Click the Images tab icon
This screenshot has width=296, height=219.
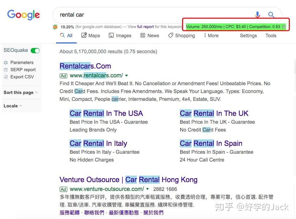(x=111, y=35)
